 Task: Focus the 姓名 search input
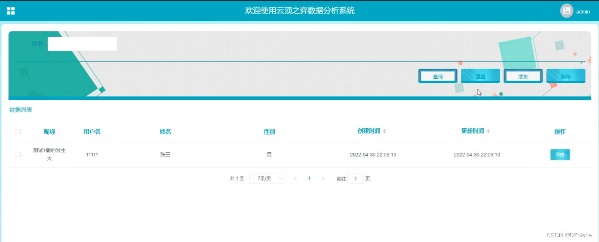pyautogui.click(x=82, y=44)
